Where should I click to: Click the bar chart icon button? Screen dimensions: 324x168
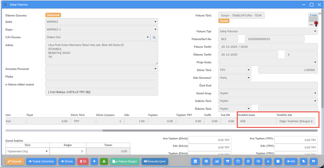[217, 161]
